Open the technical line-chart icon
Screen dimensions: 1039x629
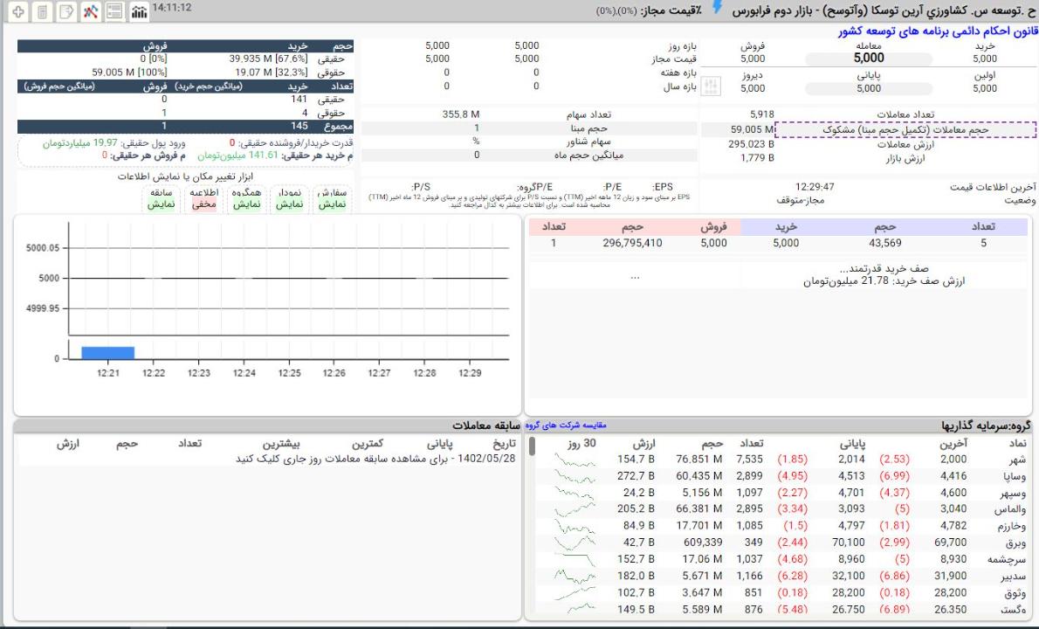point(90,12)
